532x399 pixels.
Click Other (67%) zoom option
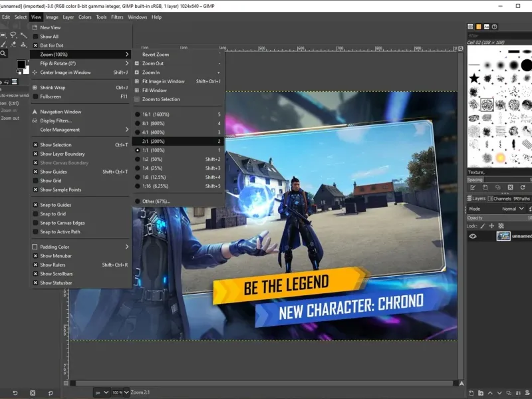pyautogui.click(x=156, y=201)
